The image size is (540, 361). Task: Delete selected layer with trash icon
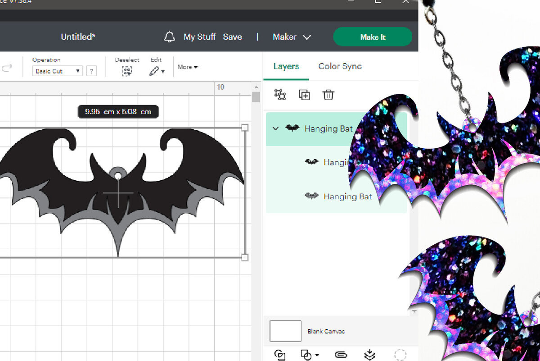(x=328, y=95)
